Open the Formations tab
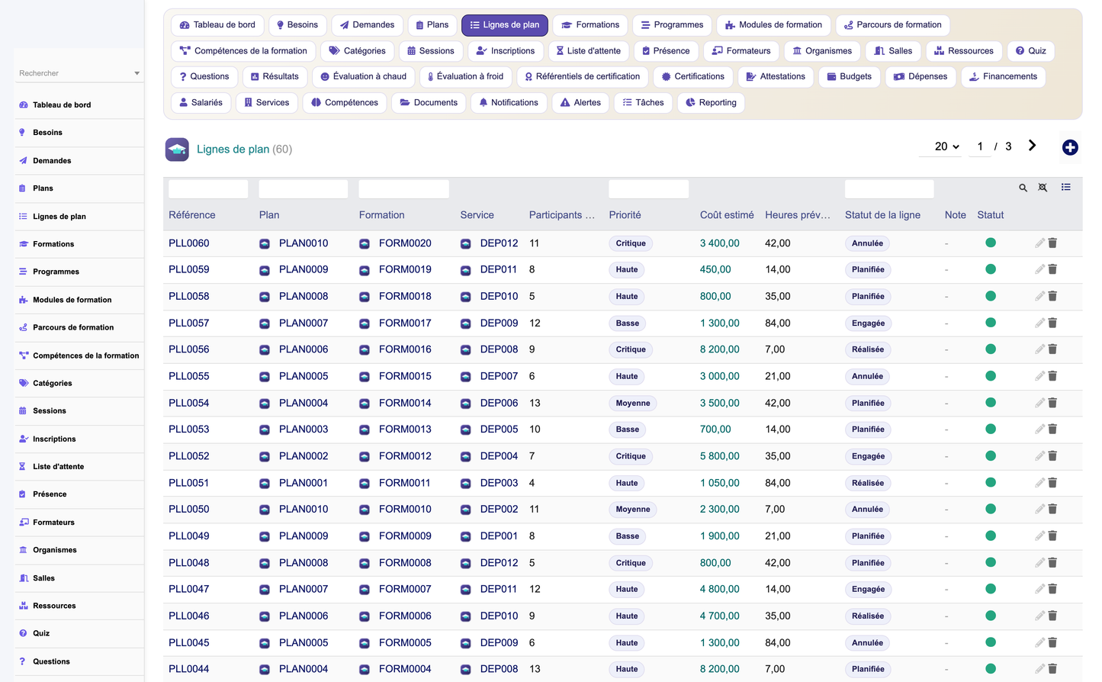Viewport: 1102px width, 682px height. point(590,25)
